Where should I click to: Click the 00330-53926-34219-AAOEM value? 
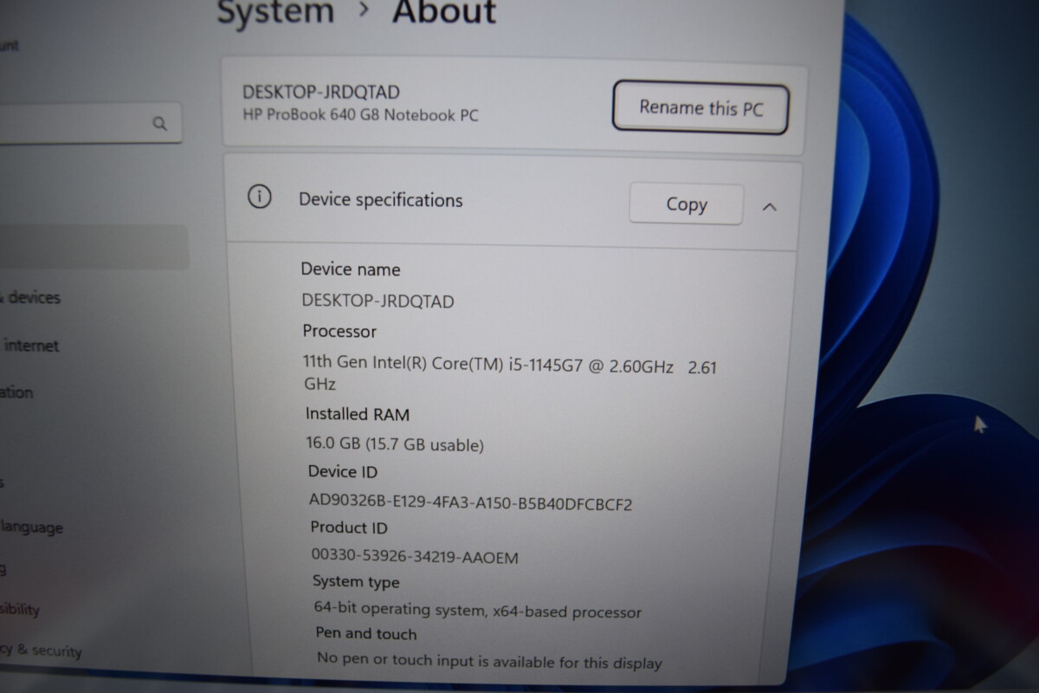[415, 556]
